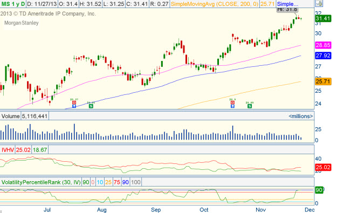
Task: Click the green dividend S marker before November
Action: pyautogui.click(x=250, y=106)
